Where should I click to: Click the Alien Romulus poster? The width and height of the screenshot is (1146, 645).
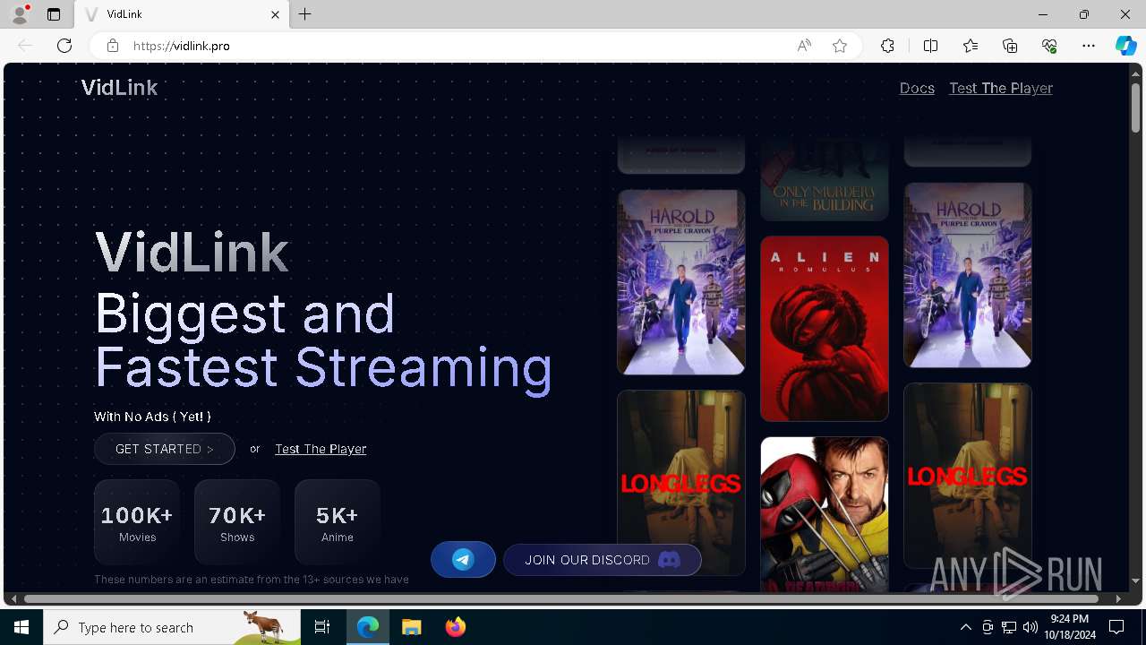coord(825,329)
